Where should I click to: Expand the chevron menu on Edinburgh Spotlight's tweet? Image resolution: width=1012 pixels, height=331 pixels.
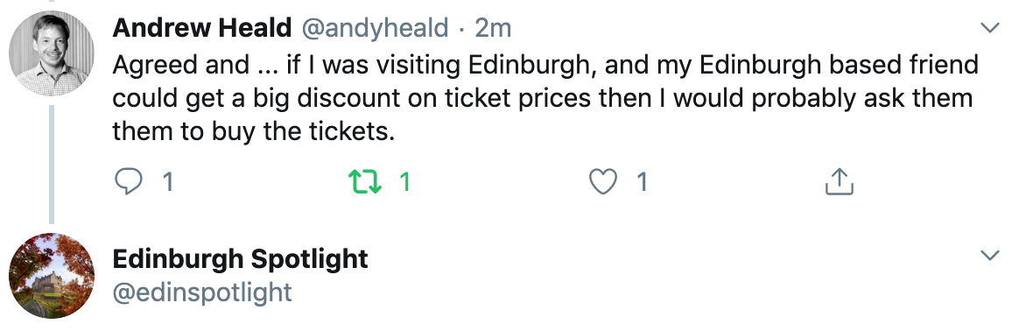tap(989, 256)
